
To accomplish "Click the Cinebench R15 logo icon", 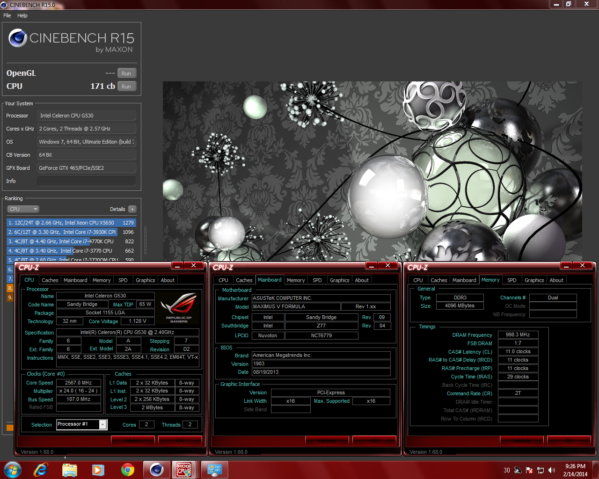I will tap(18, 38).
